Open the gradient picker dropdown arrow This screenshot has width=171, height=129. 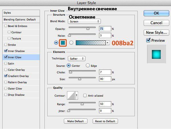pyautogui.click(x=107, y=43)
